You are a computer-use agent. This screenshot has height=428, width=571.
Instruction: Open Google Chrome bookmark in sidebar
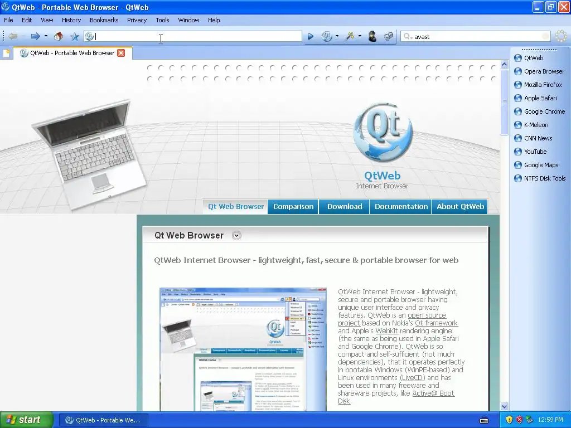(x=539, y=111)
